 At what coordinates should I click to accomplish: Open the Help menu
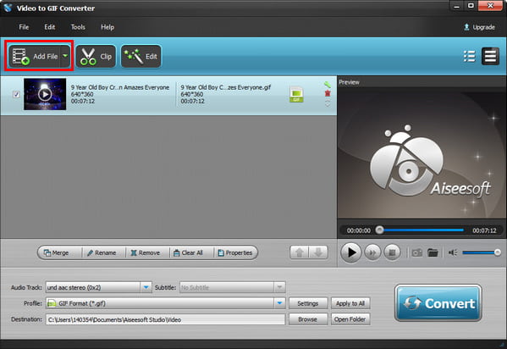(107, 27)
